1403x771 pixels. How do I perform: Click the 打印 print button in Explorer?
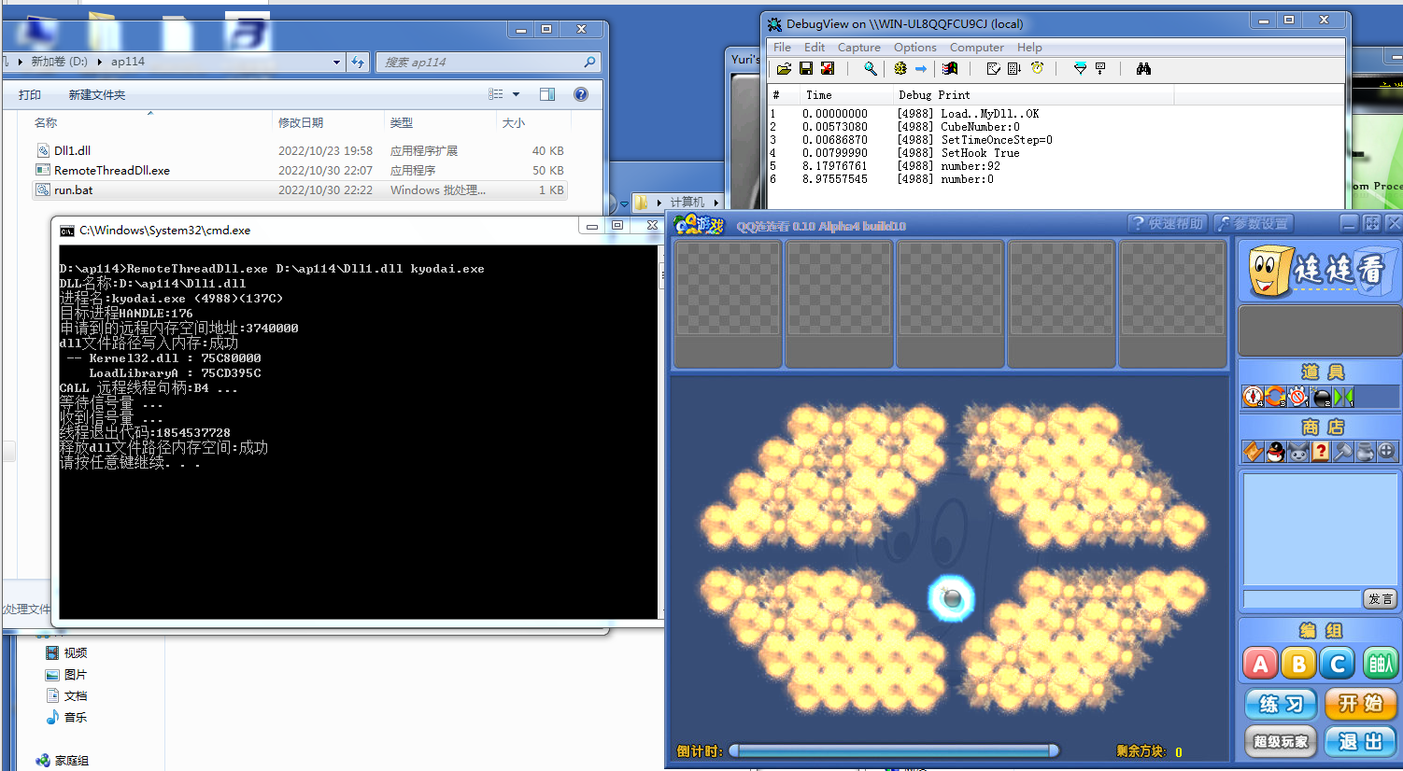tap(30, 95)
